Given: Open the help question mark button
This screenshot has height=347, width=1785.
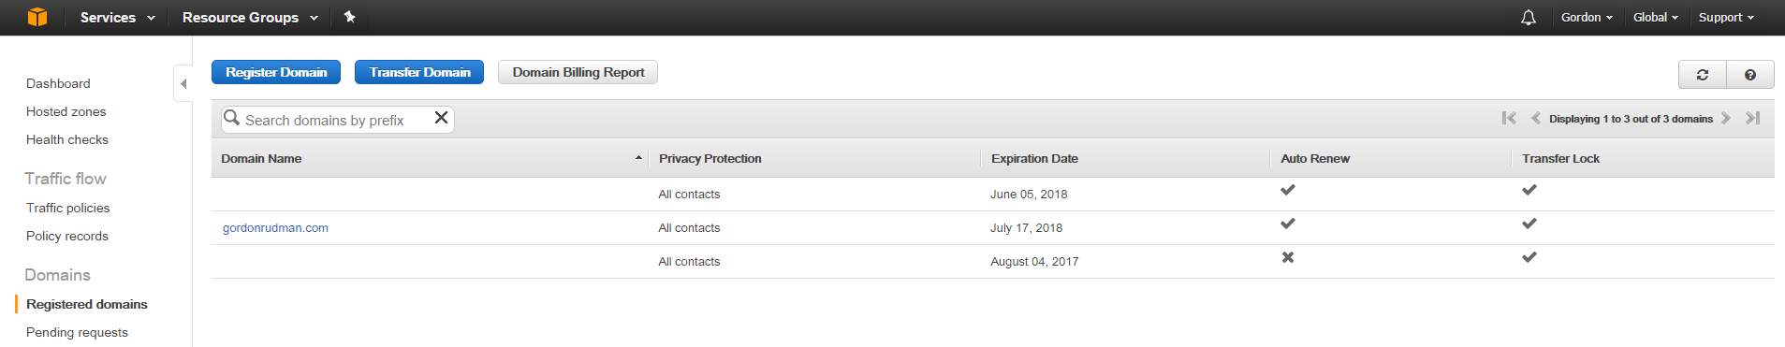Looking at the screenshot, I should [x=1750, y=75].
